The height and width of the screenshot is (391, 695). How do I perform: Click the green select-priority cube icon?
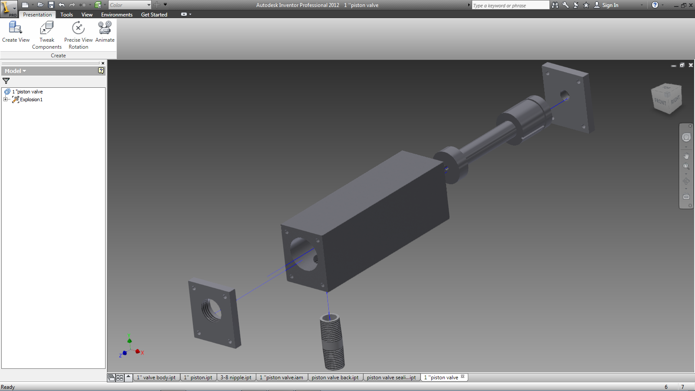click(x=98, y=5)
